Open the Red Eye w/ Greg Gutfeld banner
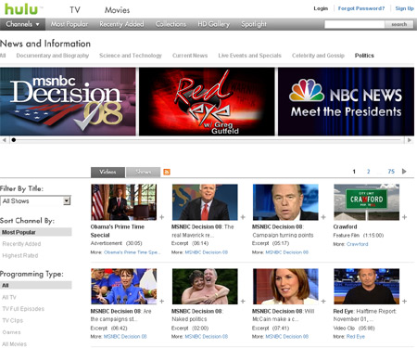This screenshot has height=348, width=417. coord(207,101)
